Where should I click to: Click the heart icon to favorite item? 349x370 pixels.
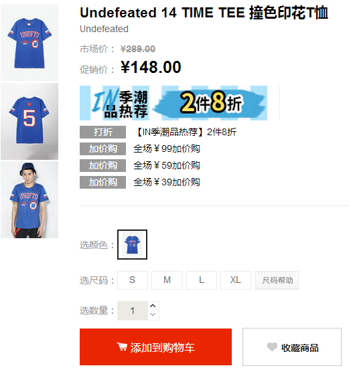[x=272, y=347]
